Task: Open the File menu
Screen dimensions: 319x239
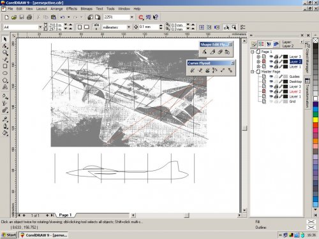Action: tap(10, 9)
